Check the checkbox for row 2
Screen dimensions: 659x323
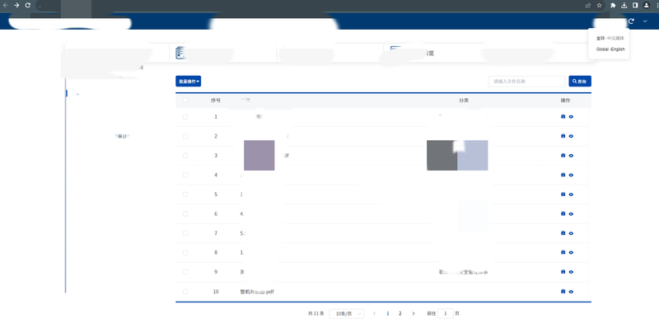click(185, 136)
